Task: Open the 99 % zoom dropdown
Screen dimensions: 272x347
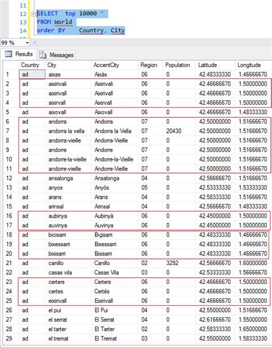Action: [28, 42]
